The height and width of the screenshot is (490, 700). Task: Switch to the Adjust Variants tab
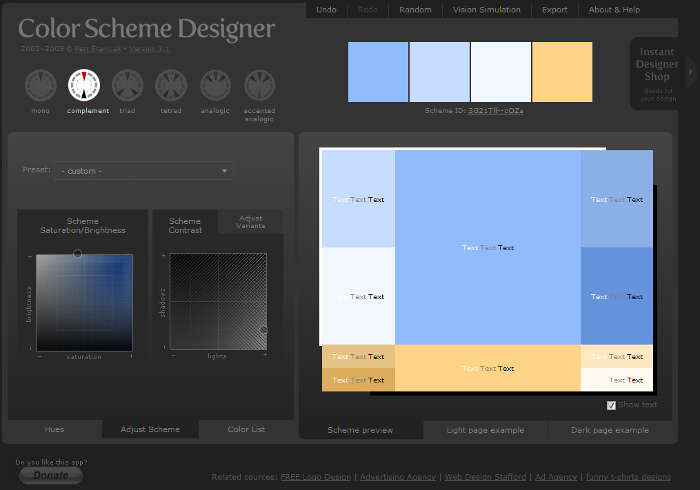point(250,222)
